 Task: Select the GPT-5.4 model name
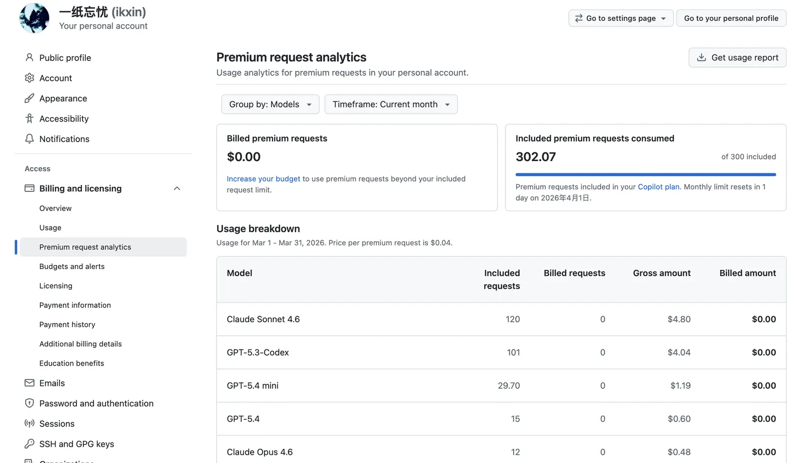pyautogui.click(x=243, y=419)
